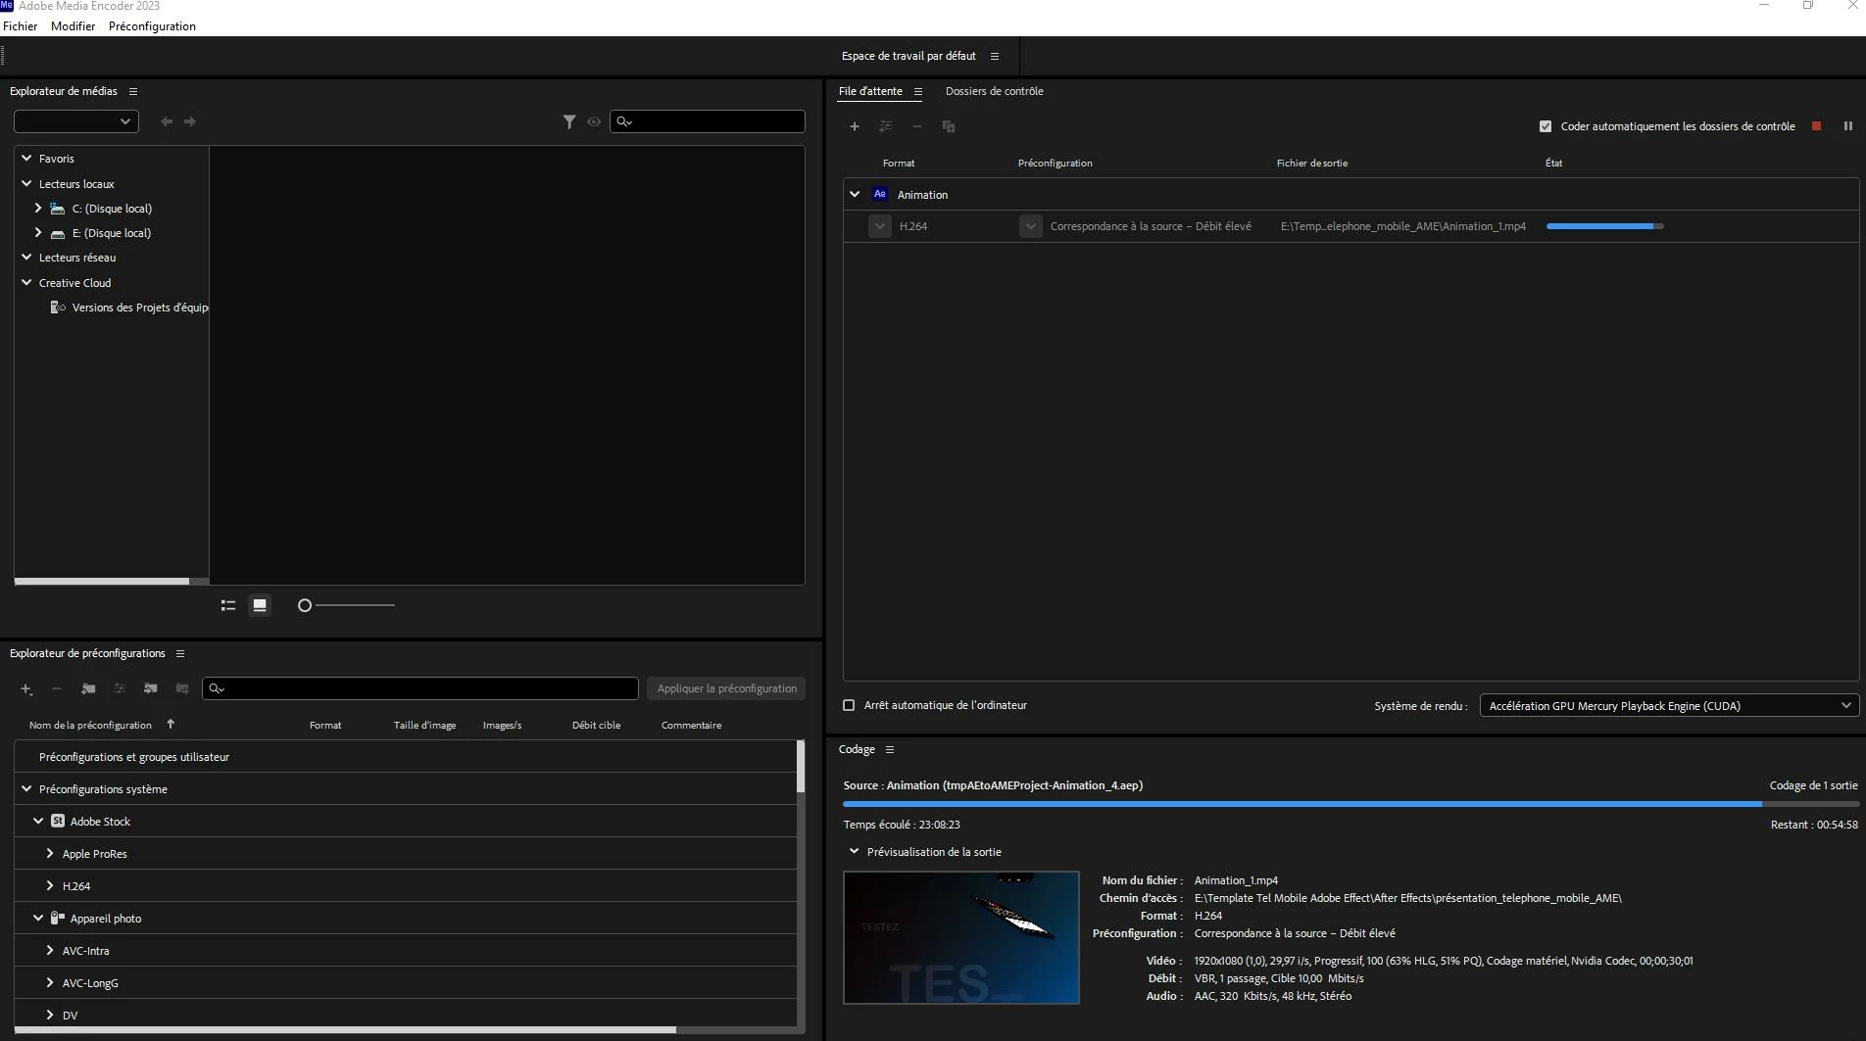Focus the media browser search field
Screen dimensions: 1866x1041
(x=708, y=121)
